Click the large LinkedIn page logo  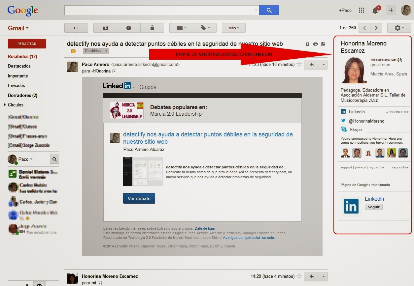click(351, 206)
